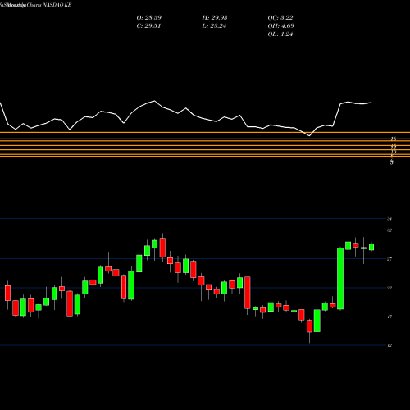Select the OC: 3.22 reading
The height and width of the screenshot is (410, 410).
pyautogui.click(x=280, y=18)
